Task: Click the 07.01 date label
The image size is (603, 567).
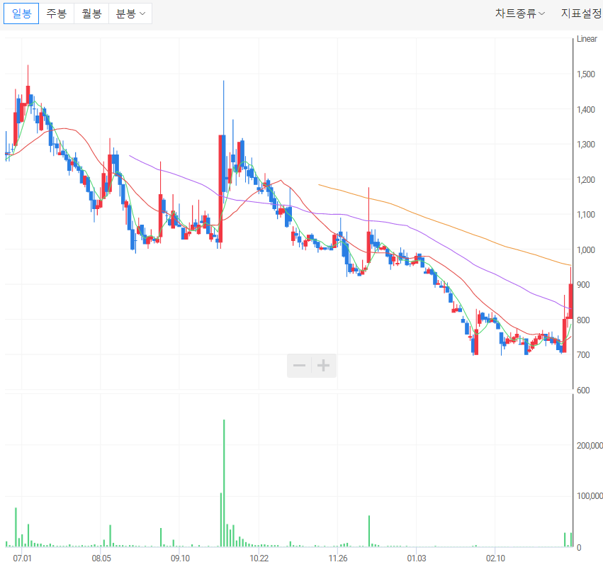Action: tap(22, 558)
